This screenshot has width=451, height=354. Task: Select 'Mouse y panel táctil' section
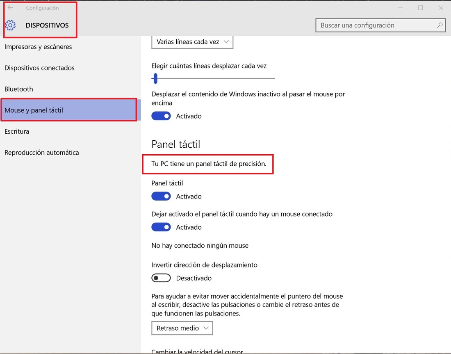pos(70,110)
